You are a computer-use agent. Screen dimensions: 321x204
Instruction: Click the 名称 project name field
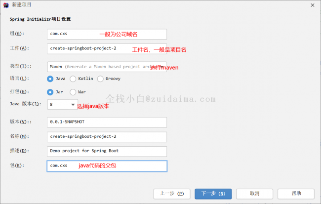pos(107,136)
